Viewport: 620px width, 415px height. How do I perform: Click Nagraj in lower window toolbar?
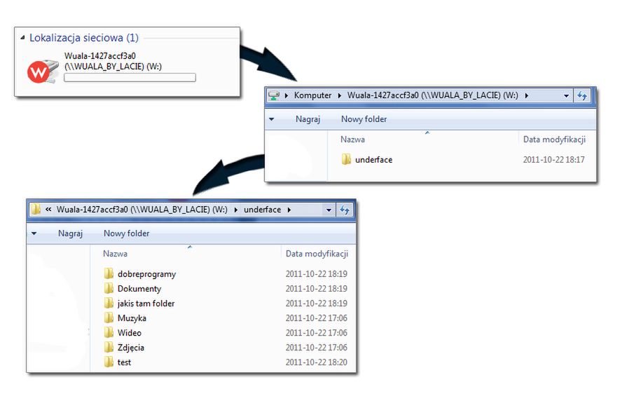pos(70,233)
